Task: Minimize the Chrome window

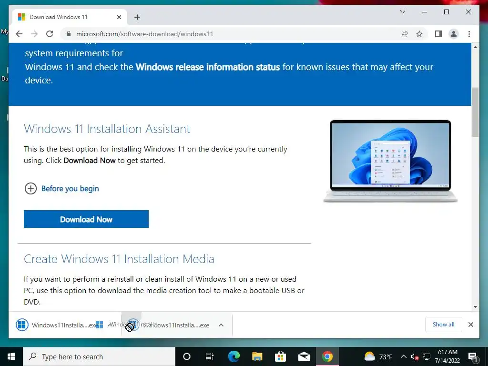Action: [425, 12]
